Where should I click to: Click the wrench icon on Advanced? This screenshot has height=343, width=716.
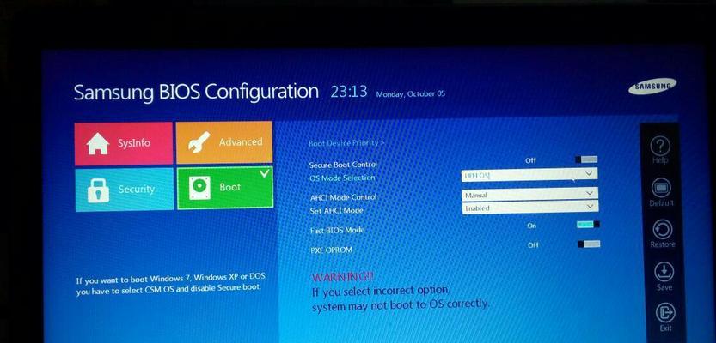tap(199, 142)
